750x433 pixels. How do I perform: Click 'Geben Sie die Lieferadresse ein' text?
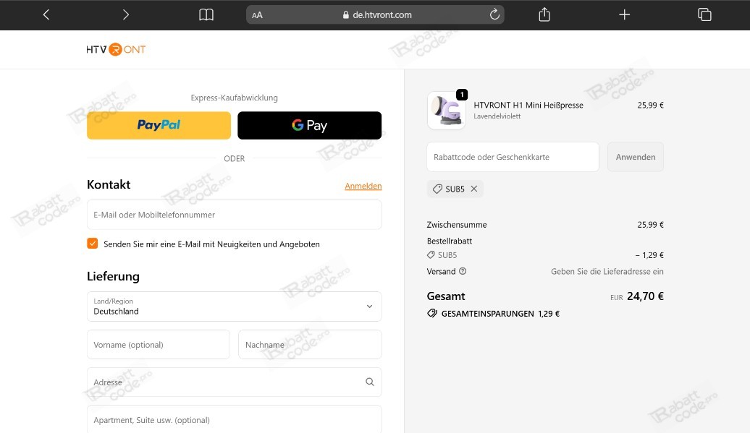pos(607,271)
